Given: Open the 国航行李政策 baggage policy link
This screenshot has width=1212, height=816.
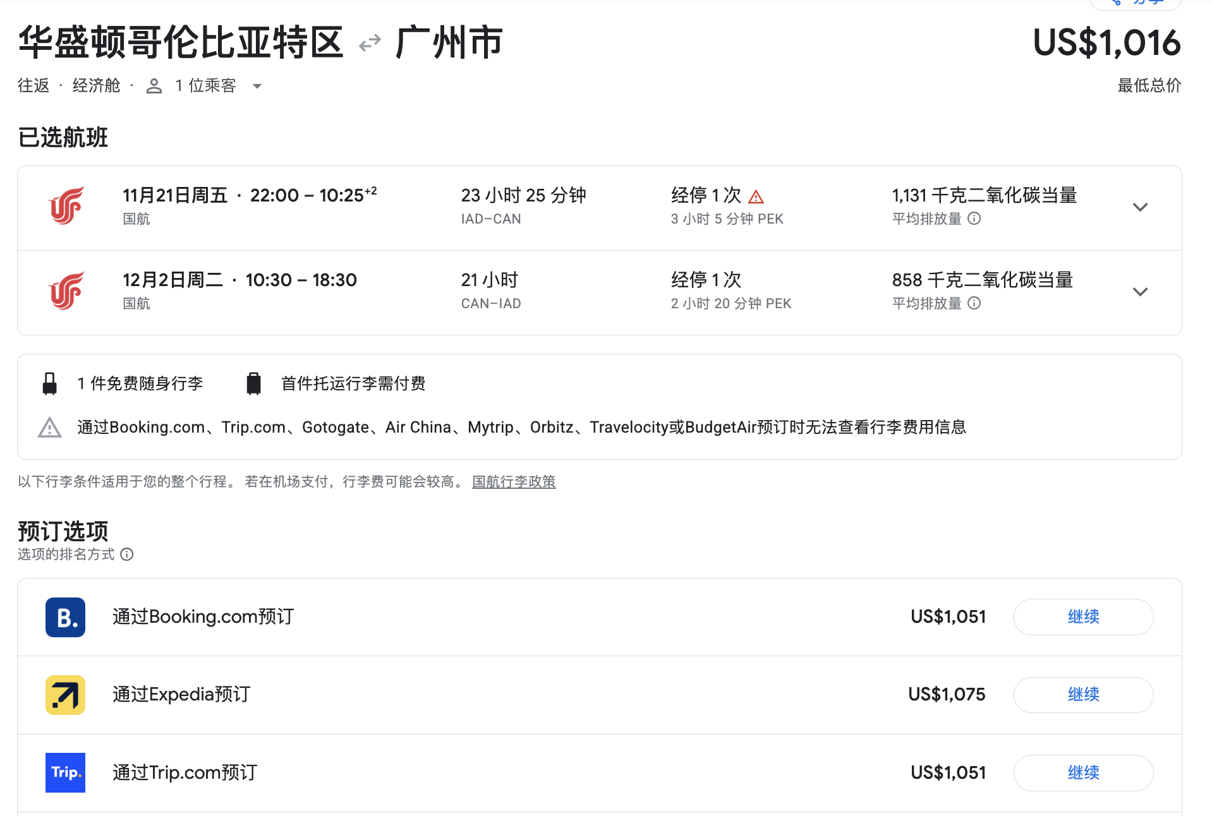Looking at the screenshot, I should coord(514,482).
